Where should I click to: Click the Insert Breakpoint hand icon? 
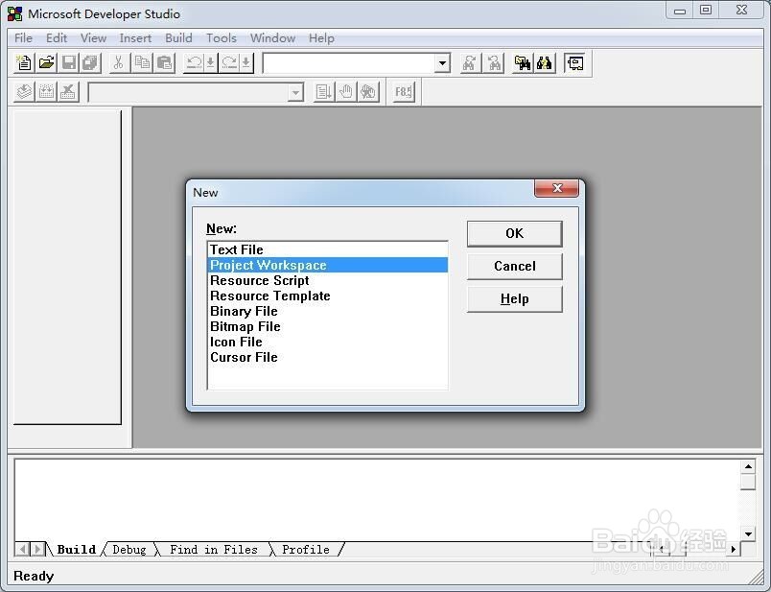346,91
